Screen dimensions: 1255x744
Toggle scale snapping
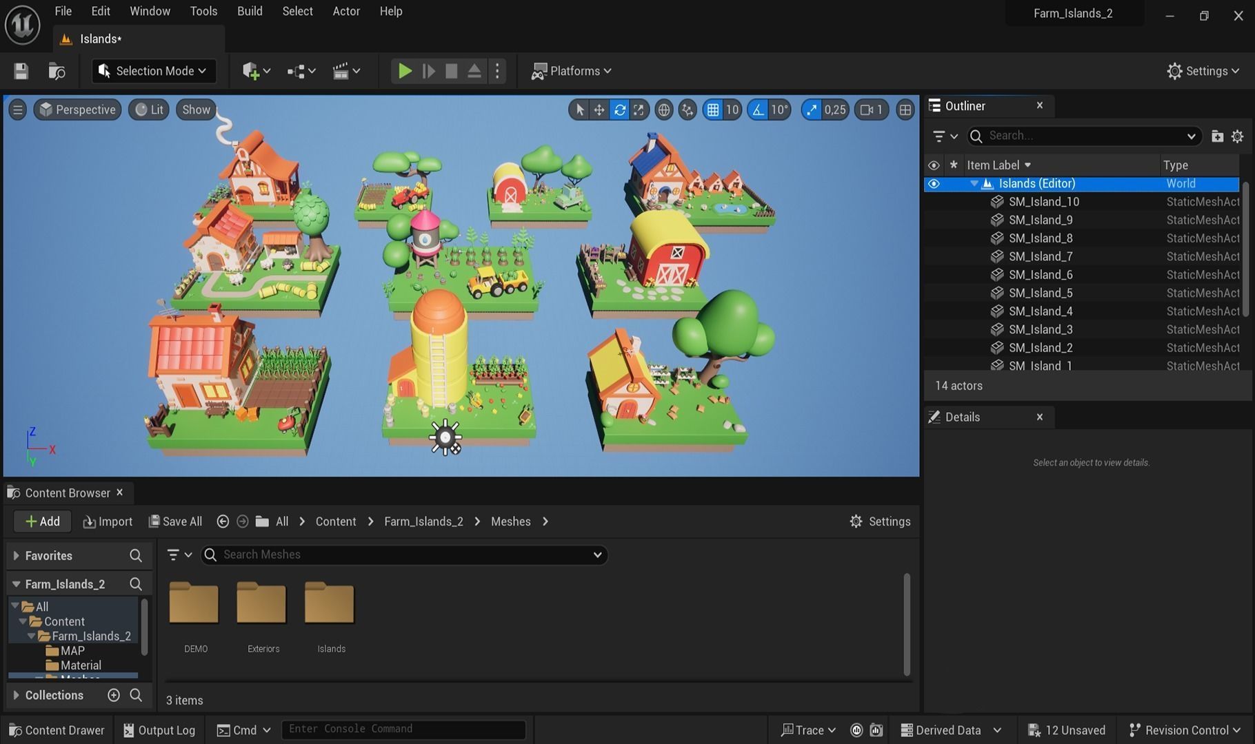[812, 110]
